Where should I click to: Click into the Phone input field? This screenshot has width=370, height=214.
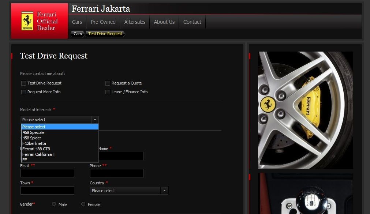[117, 173]
